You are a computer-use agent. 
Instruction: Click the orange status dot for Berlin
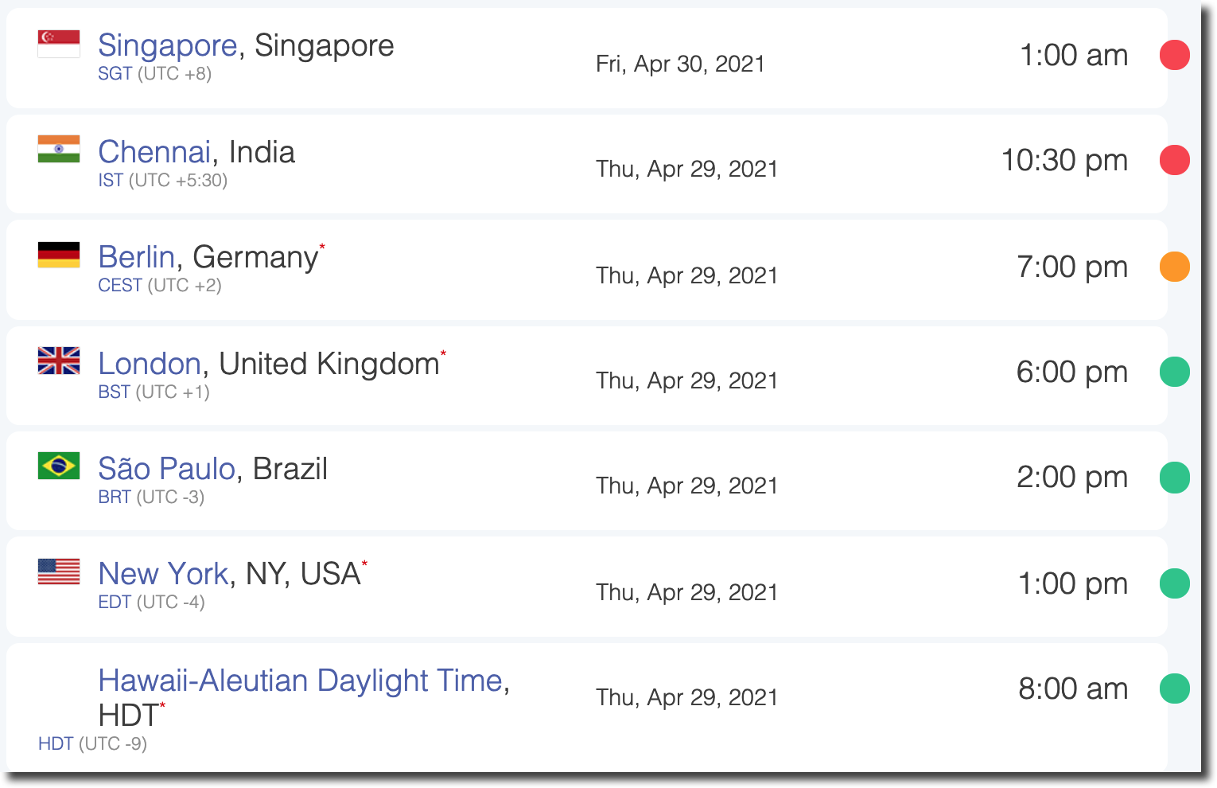(1174, 267)
